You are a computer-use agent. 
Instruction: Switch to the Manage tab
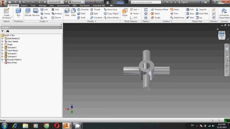[x=42, y=6]
